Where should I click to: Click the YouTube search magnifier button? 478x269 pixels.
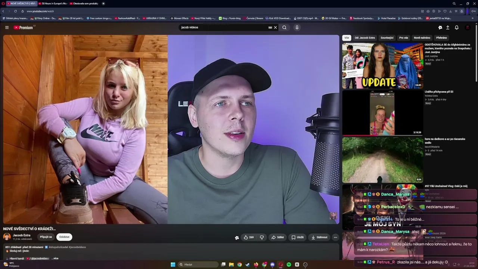284,27
